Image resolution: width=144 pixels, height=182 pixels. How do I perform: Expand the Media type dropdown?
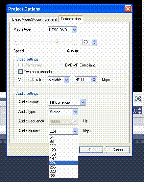pos(74,30)
